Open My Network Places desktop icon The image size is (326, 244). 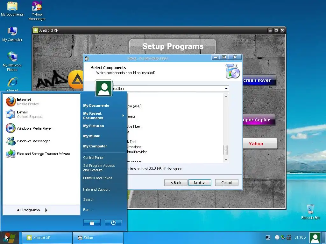click(12, 61)
